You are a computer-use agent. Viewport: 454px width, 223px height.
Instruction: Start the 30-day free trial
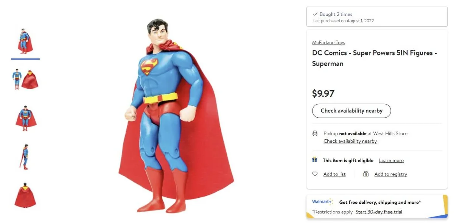click(379, 212)
